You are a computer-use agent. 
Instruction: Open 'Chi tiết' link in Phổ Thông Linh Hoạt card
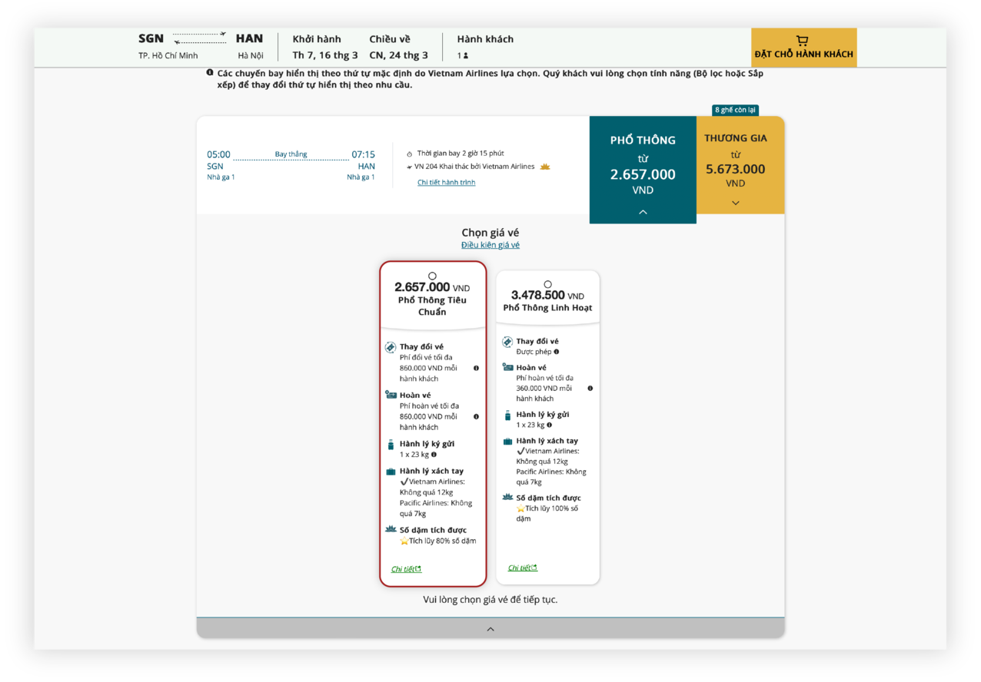point(522,568)
